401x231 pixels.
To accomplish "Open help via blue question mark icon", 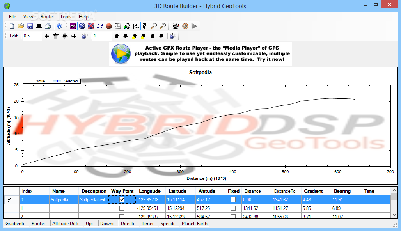I will 59,26.
